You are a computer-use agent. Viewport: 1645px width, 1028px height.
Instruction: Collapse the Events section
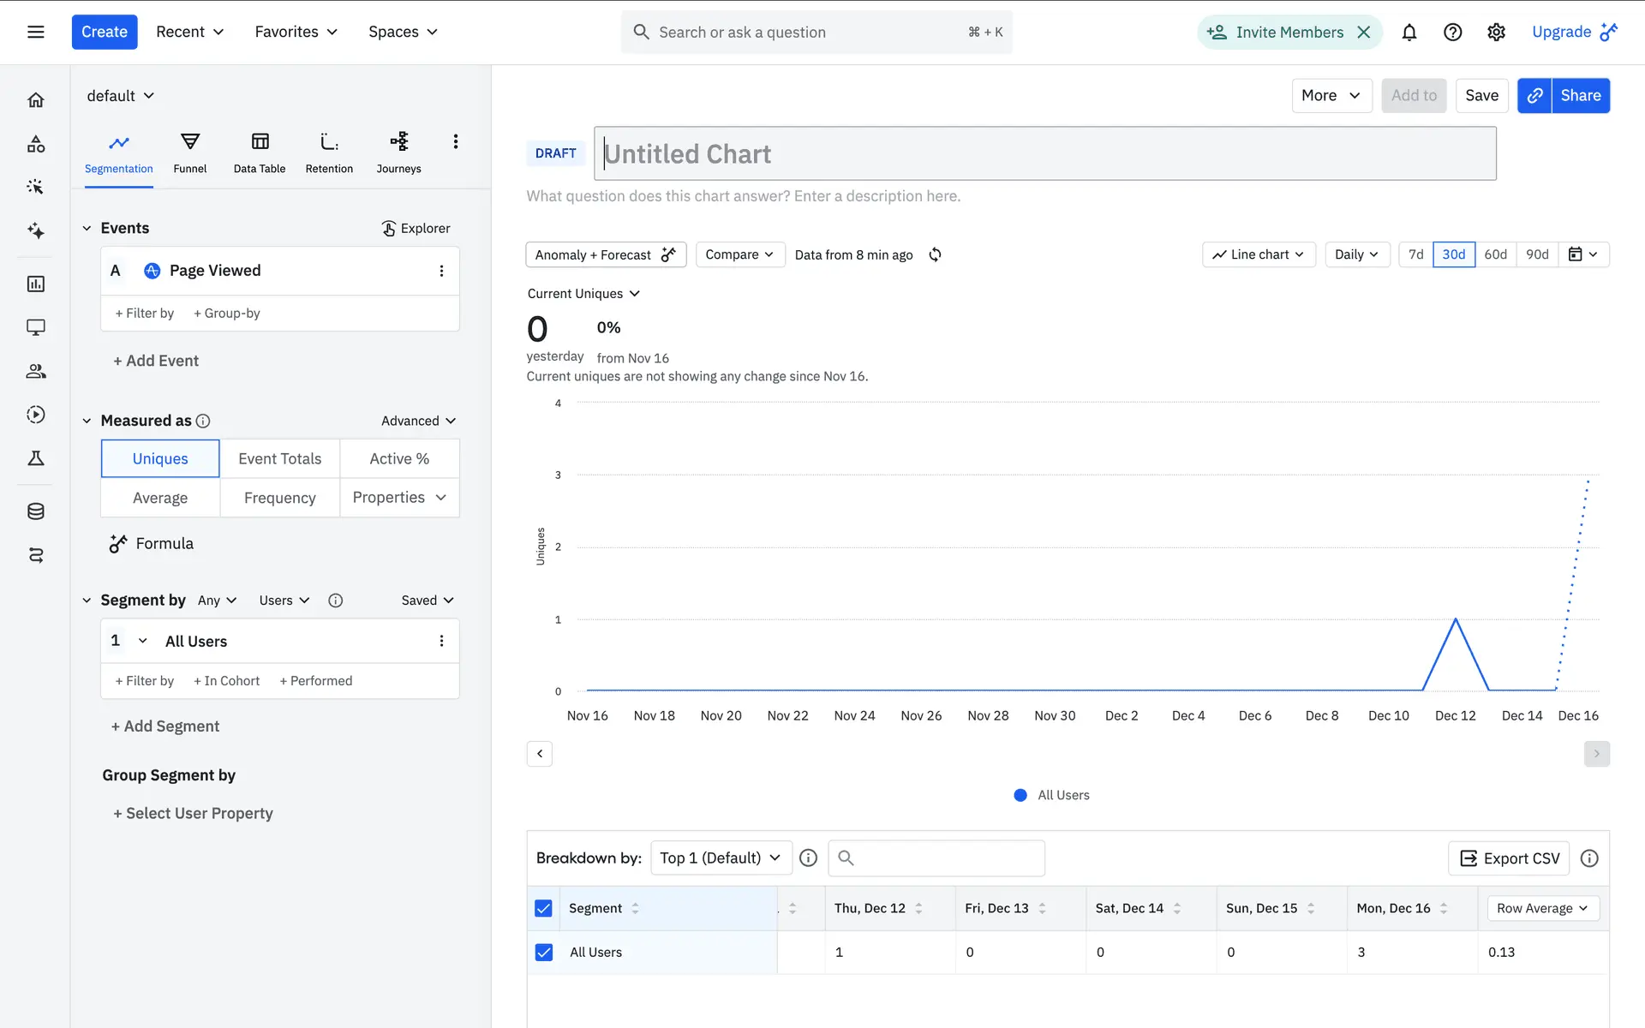pos(87,228)
